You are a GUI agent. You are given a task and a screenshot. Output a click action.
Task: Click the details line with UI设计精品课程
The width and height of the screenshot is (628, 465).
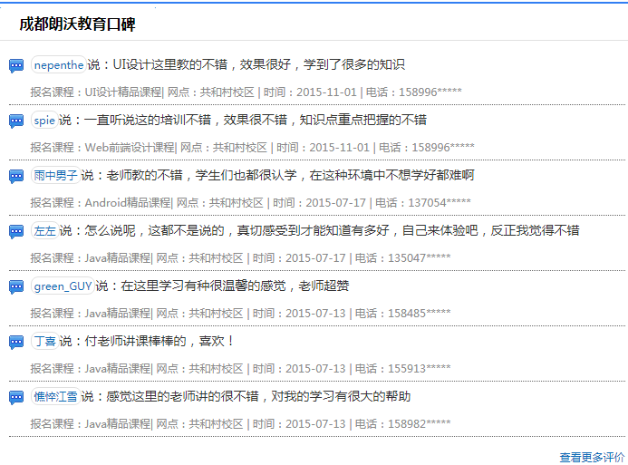pos(246,92)
